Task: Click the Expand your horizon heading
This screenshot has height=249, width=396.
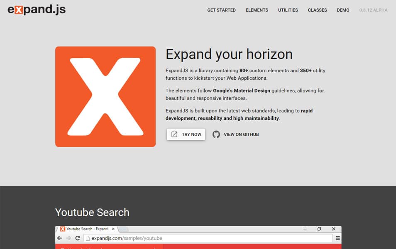Action: 229,54
